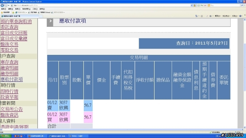Expand the address bar history dropdown

[191, 5]
